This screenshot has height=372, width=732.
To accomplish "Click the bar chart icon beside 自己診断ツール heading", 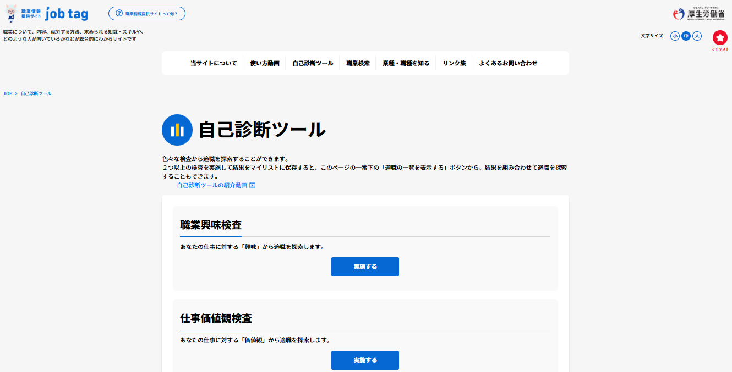I will coord(177,130).
